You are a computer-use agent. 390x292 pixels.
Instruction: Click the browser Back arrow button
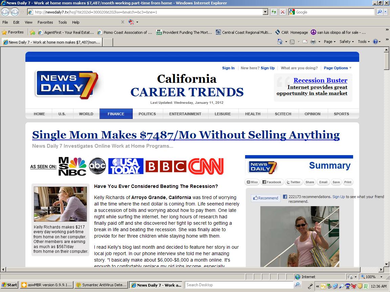click(5, 12)
